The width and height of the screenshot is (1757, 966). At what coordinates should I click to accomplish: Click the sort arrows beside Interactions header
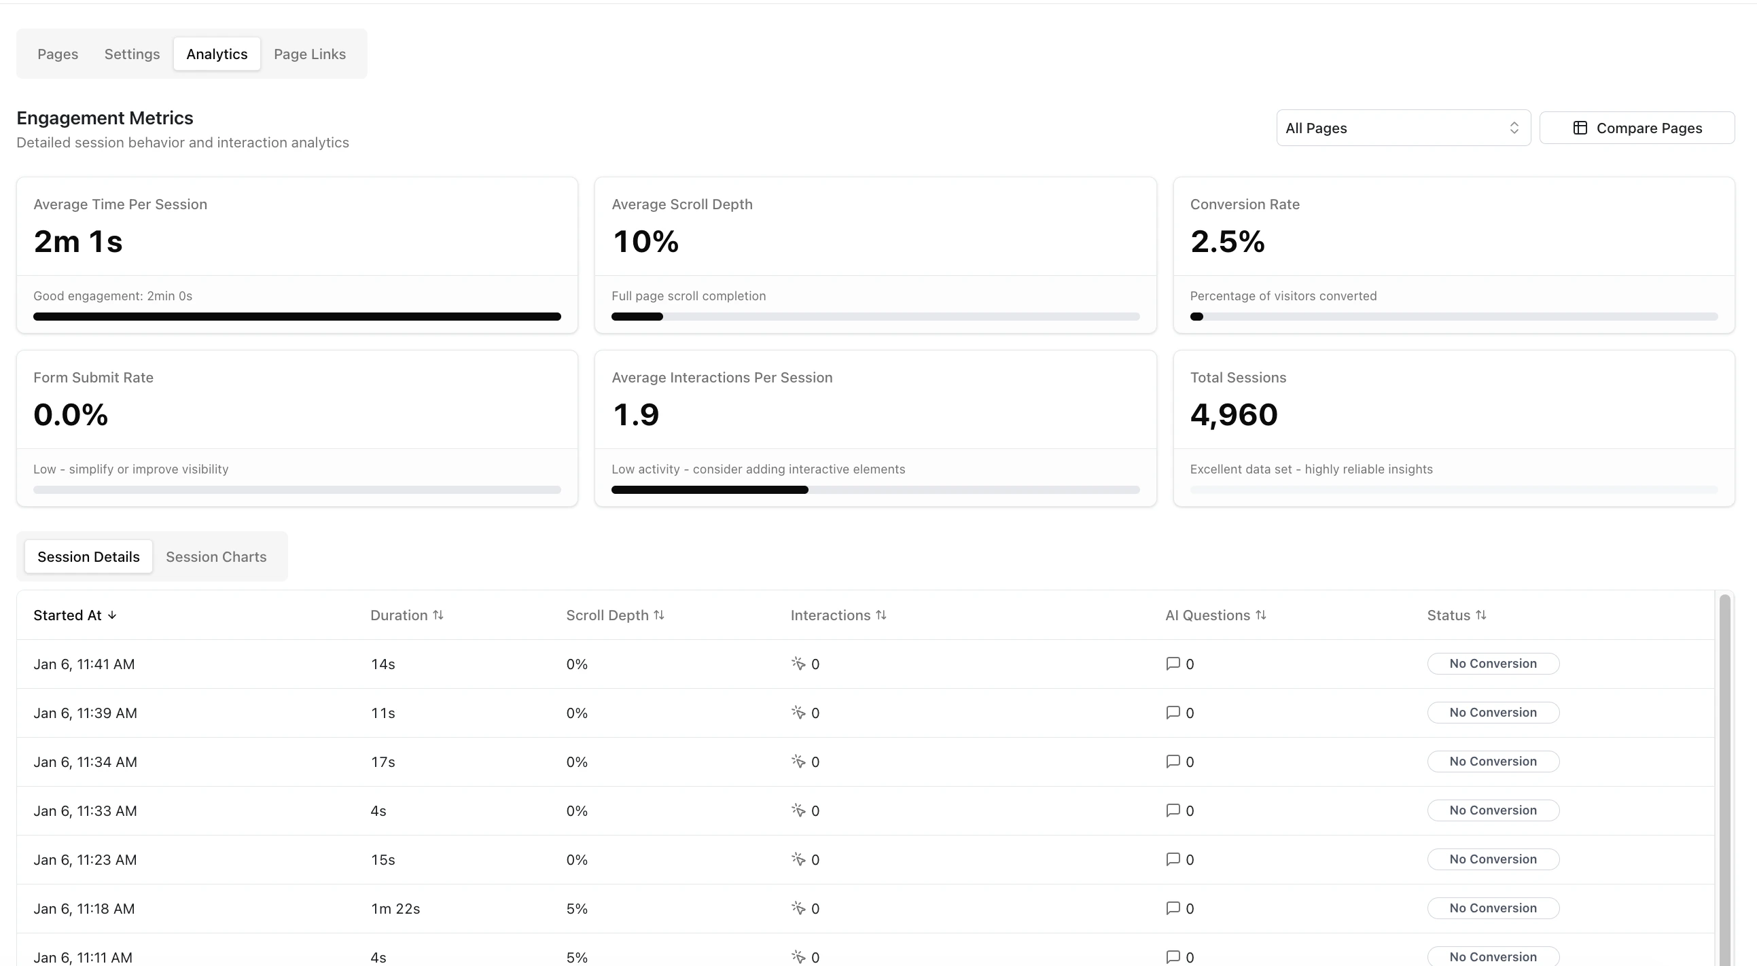point(881,614)
